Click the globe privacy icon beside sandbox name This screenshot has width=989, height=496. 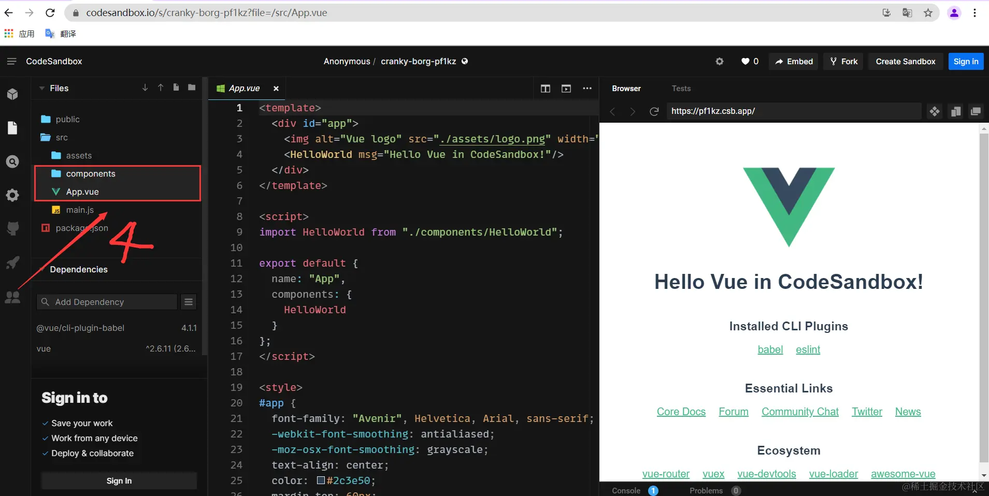465,61
